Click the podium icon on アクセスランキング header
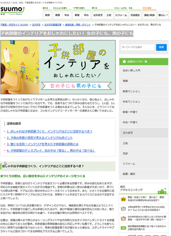Viewport: 171px width, 236px height. click(x=162, y=191)
